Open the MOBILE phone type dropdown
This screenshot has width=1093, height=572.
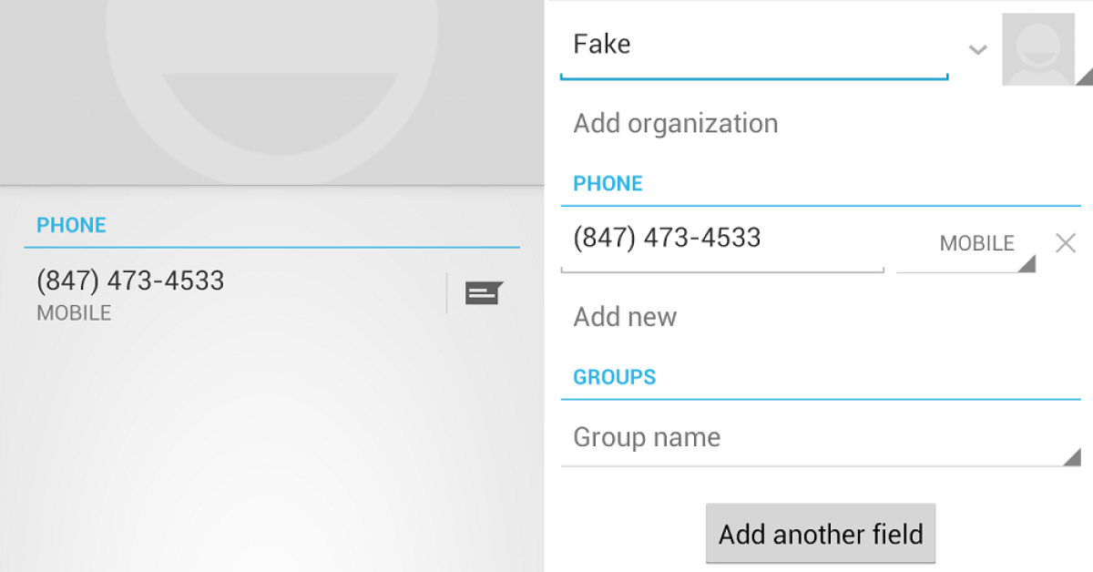[x=976, y=244]
